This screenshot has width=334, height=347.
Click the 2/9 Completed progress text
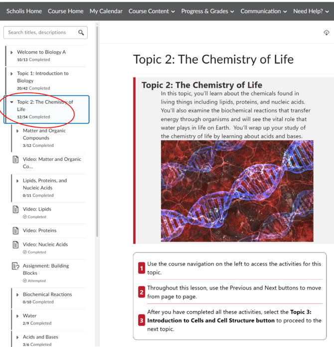37,323
